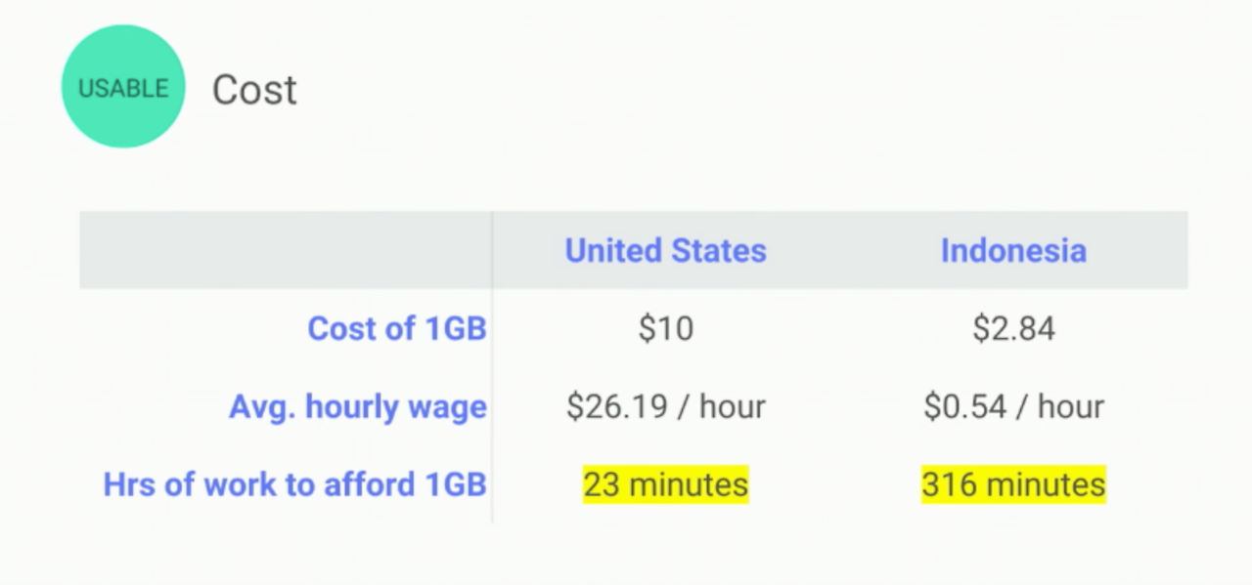Image resolution: width=1252 pixels, height=585 pixels.
Task: Click gray header bar right of Indonesia
Action: [x=1140, y=251]
